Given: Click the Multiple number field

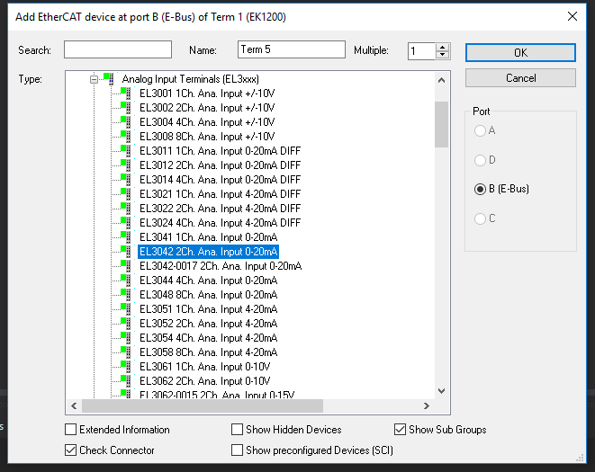Looking at the screenshot, I should click(x=421, y=51).
